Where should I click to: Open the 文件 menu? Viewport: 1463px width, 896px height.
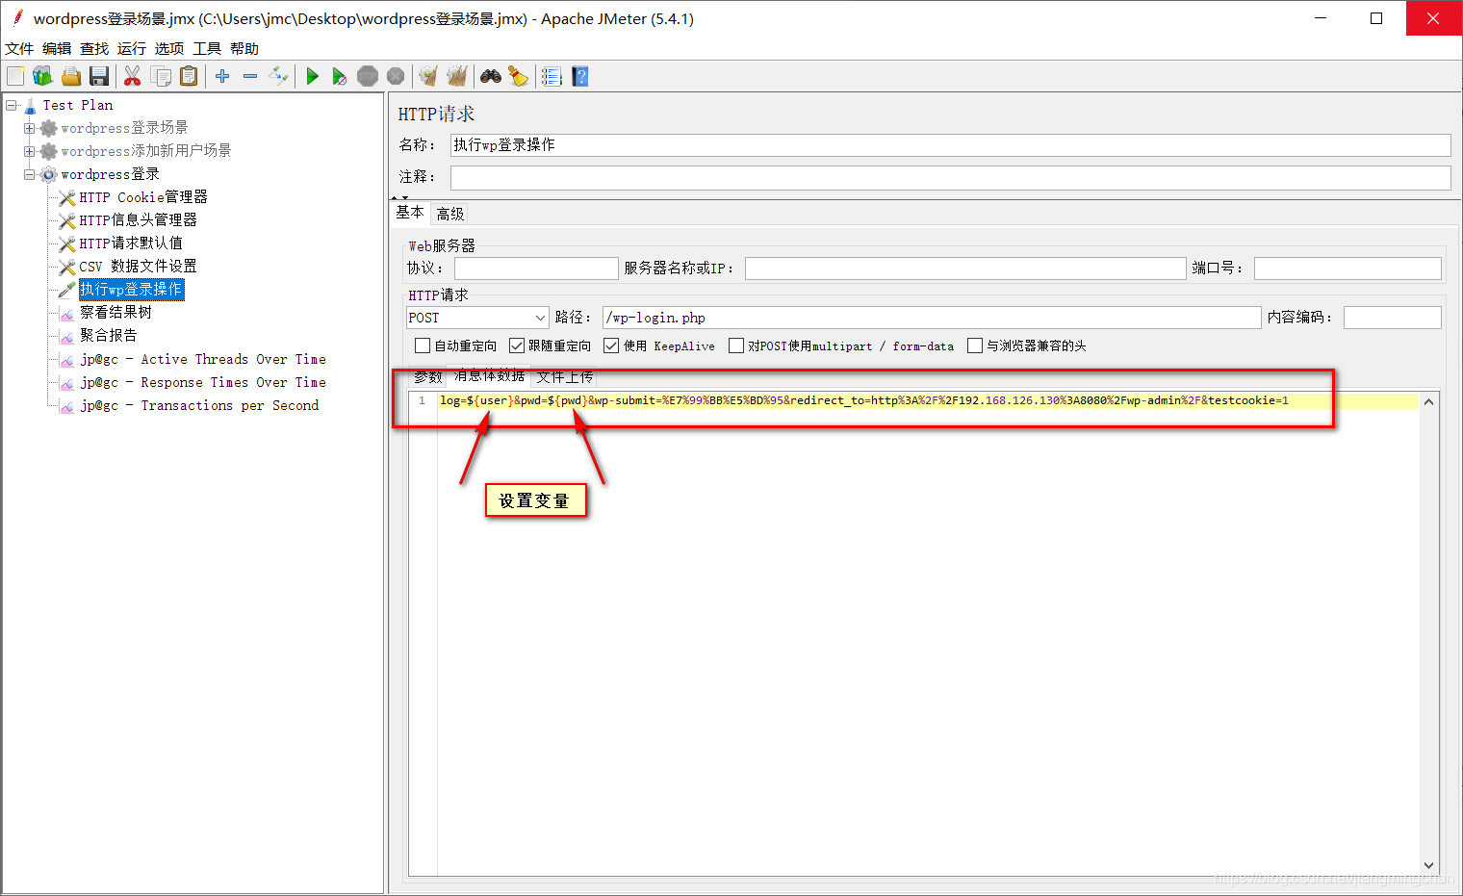click(19, 48)
